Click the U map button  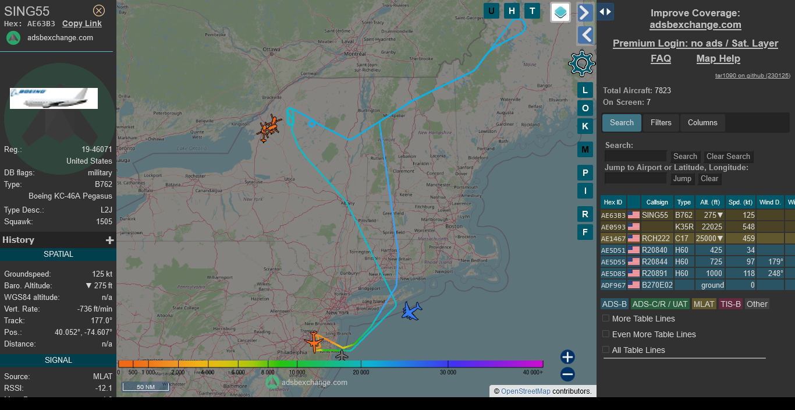(492, 10)
